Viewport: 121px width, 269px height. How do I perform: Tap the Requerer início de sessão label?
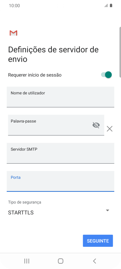coord(35,75)
